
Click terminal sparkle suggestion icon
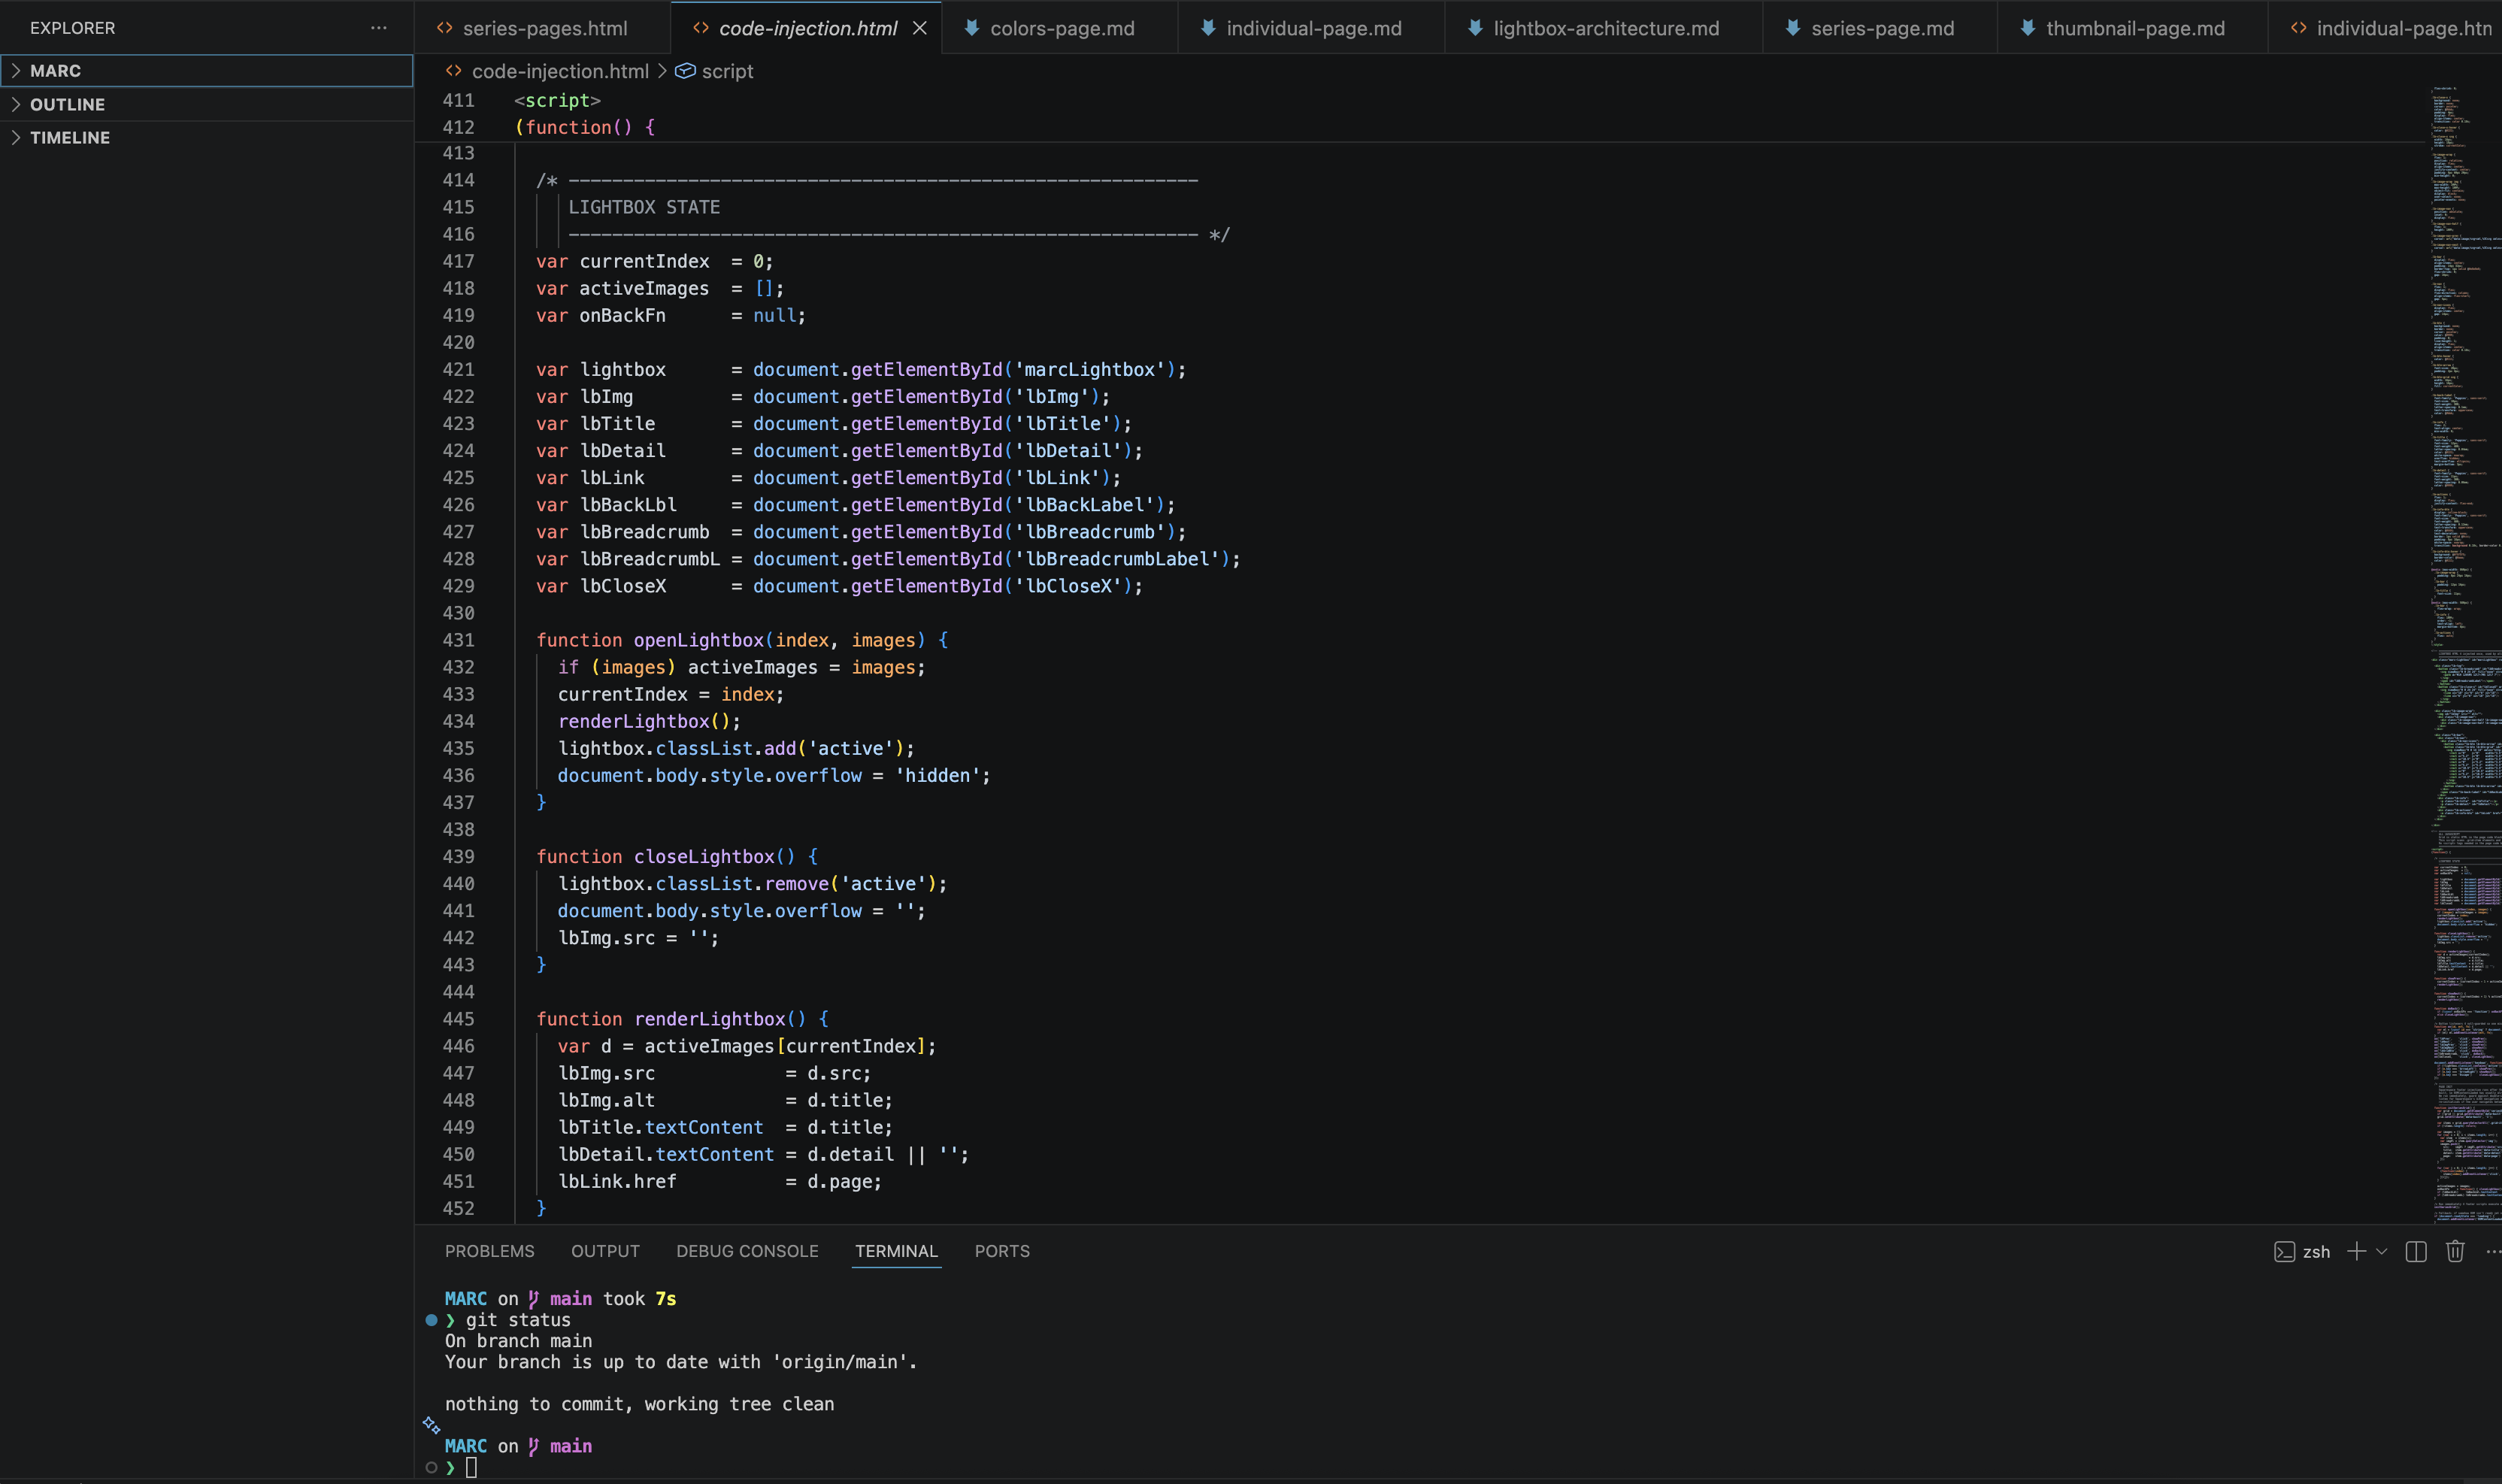click(431, 1425)
